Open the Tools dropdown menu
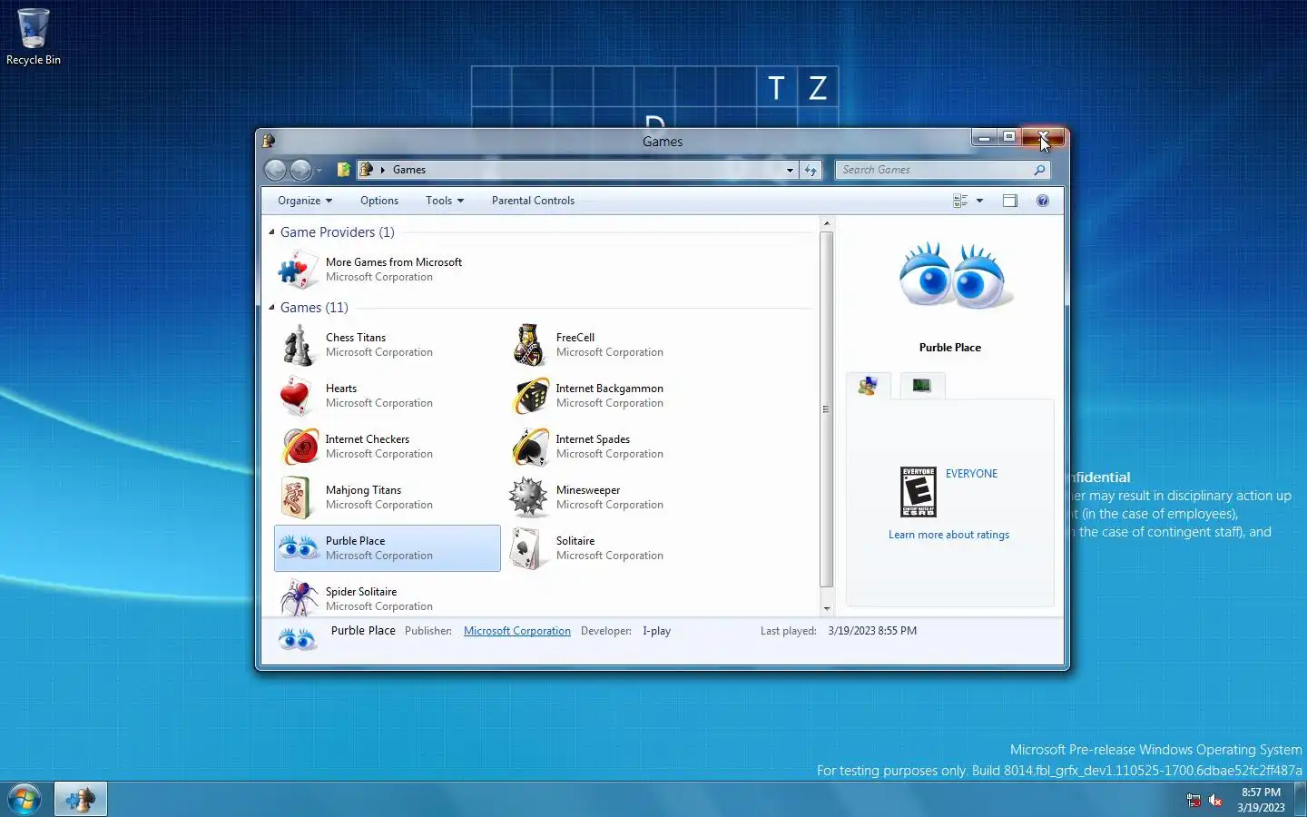This screenshot has width=1307, height=817. click(x=444, y=201)
